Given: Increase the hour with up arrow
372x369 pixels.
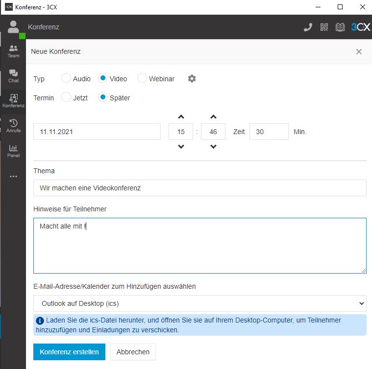Looking at the screenshot, I should coord(181,117).
